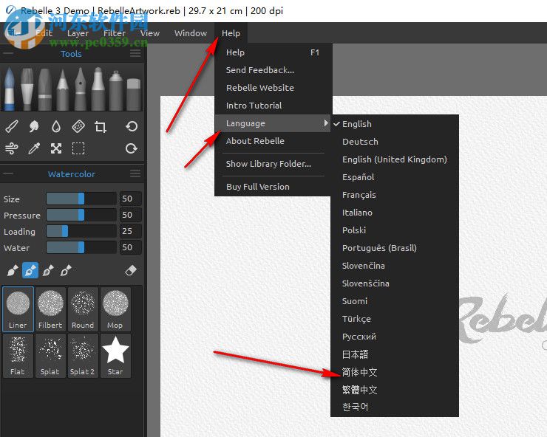Screen dimensions: 547x437
Task: Select the Marker tool
Action: (98, 89)
